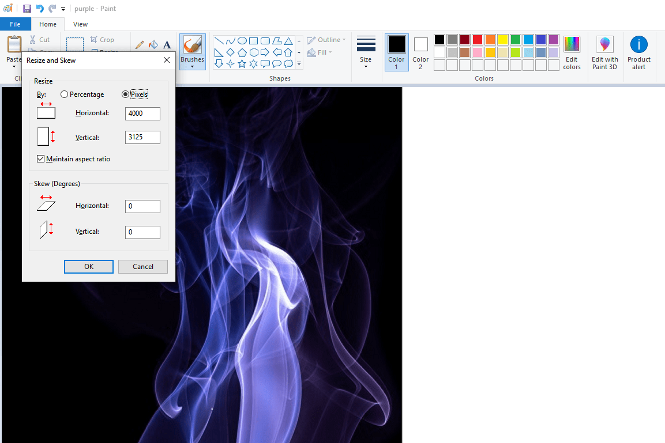
Task: Cancel the Resize and Skew dialog
Action: coord(142,266)
